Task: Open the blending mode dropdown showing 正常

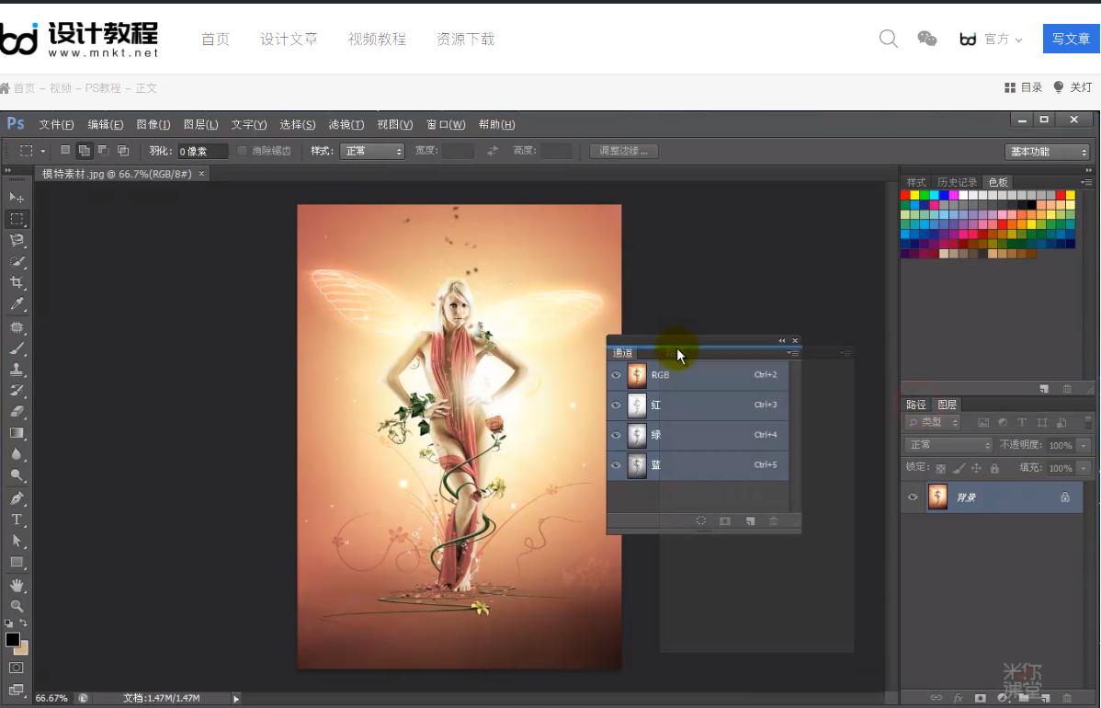Action: pyautogui.click(x=947, y=444)
